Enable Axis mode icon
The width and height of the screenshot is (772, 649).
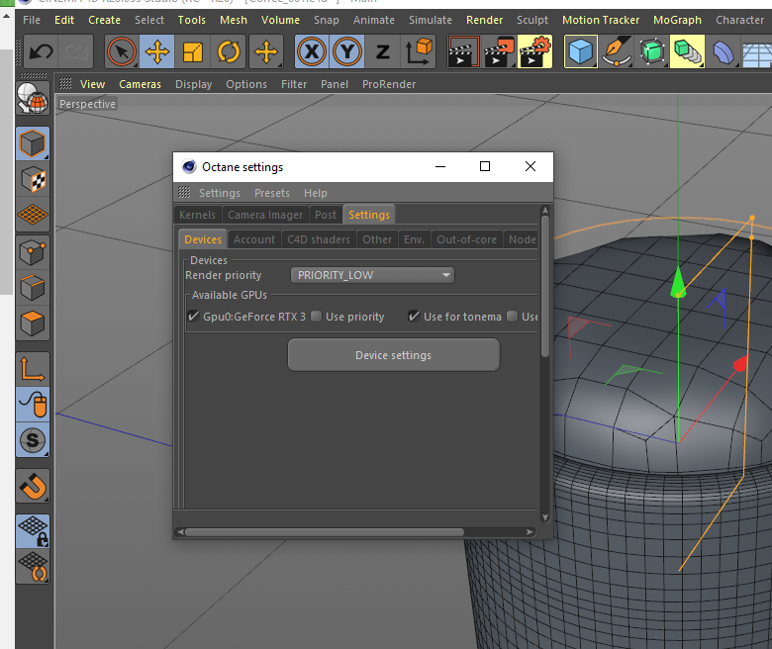coord(33,369)
